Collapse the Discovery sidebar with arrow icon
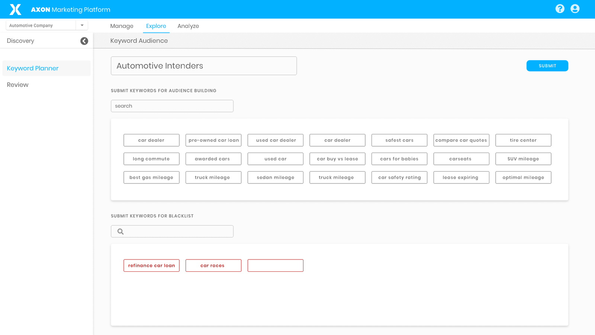 coord(84,41)
